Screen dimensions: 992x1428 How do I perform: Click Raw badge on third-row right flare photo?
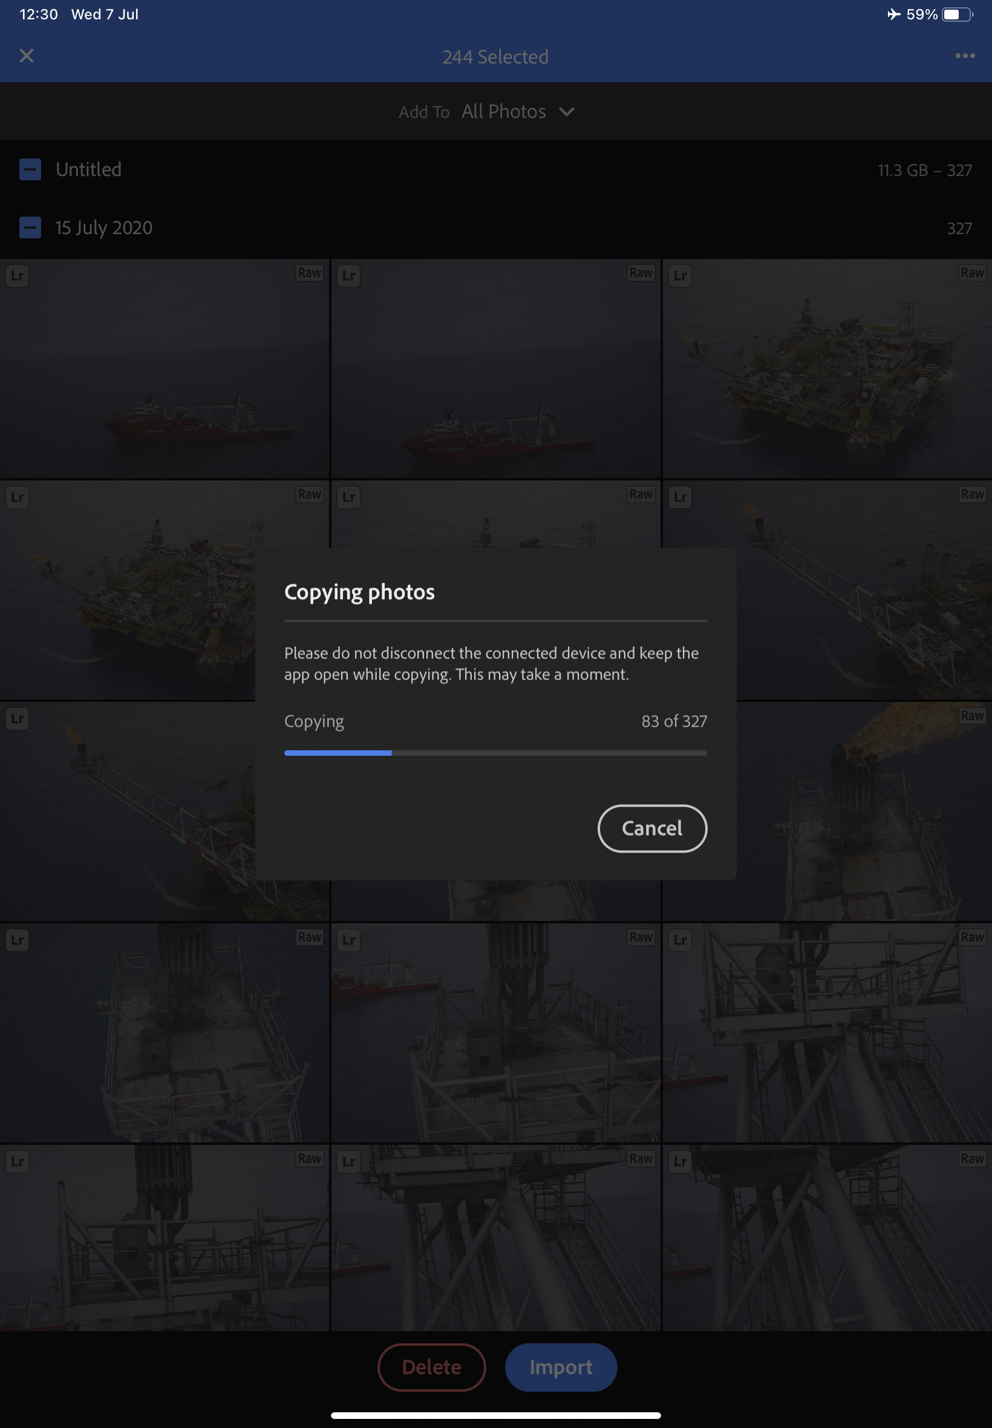(972, 716)
